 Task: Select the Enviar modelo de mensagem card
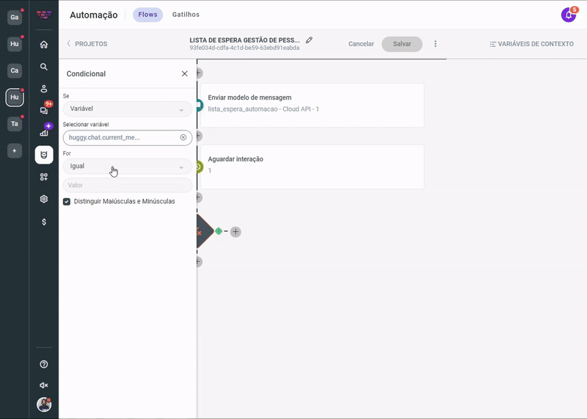[313, 105]
